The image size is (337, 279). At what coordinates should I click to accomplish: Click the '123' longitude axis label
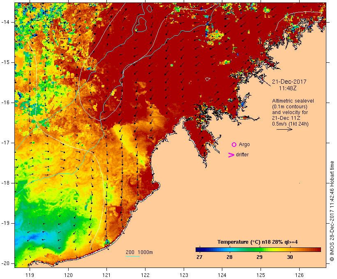(x=184, y=275)
